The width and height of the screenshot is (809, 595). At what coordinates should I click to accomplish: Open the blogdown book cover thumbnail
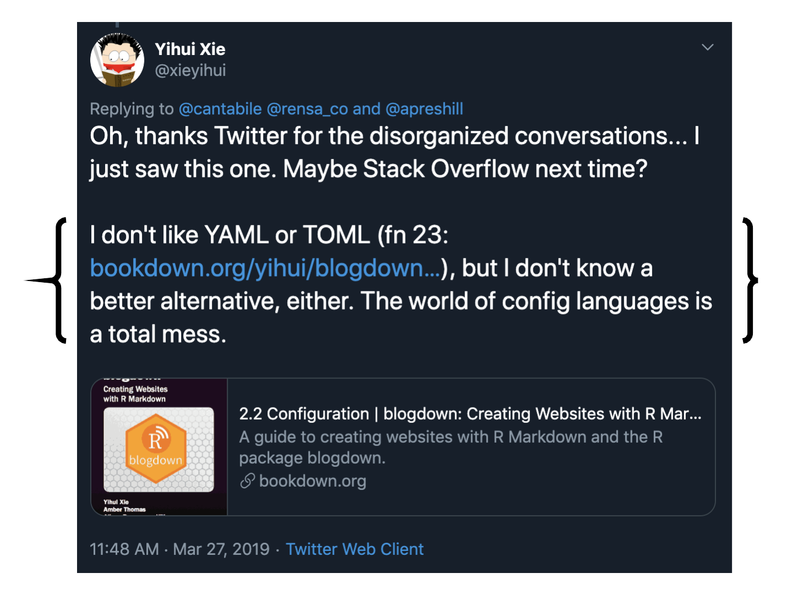159,447
